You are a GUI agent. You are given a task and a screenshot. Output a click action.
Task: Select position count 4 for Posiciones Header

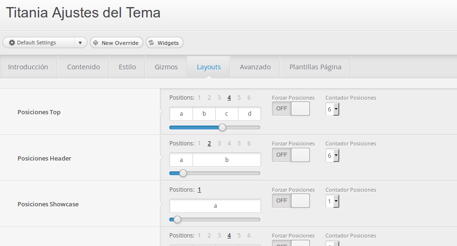(x=229, y=144)
